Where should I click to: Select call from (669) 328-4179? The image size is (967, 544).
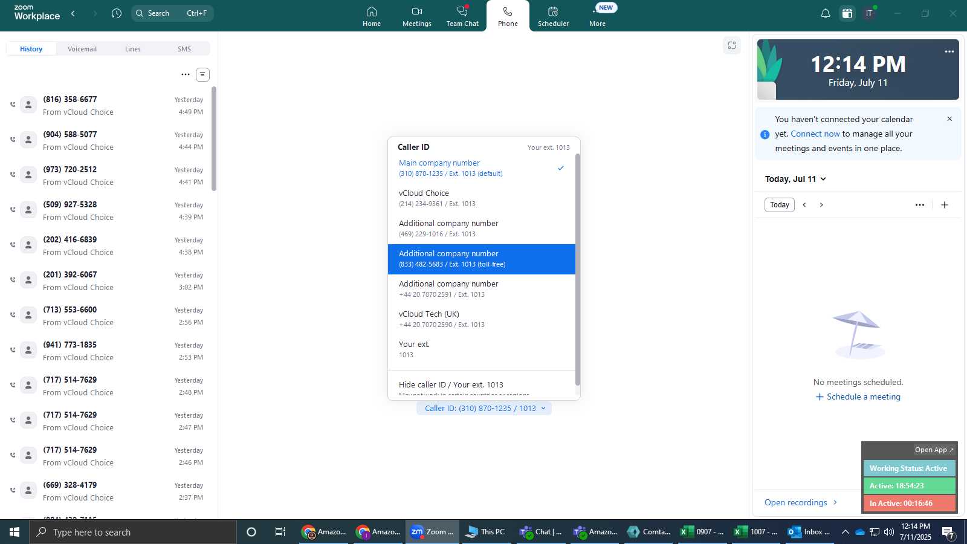tap(108, 491)
